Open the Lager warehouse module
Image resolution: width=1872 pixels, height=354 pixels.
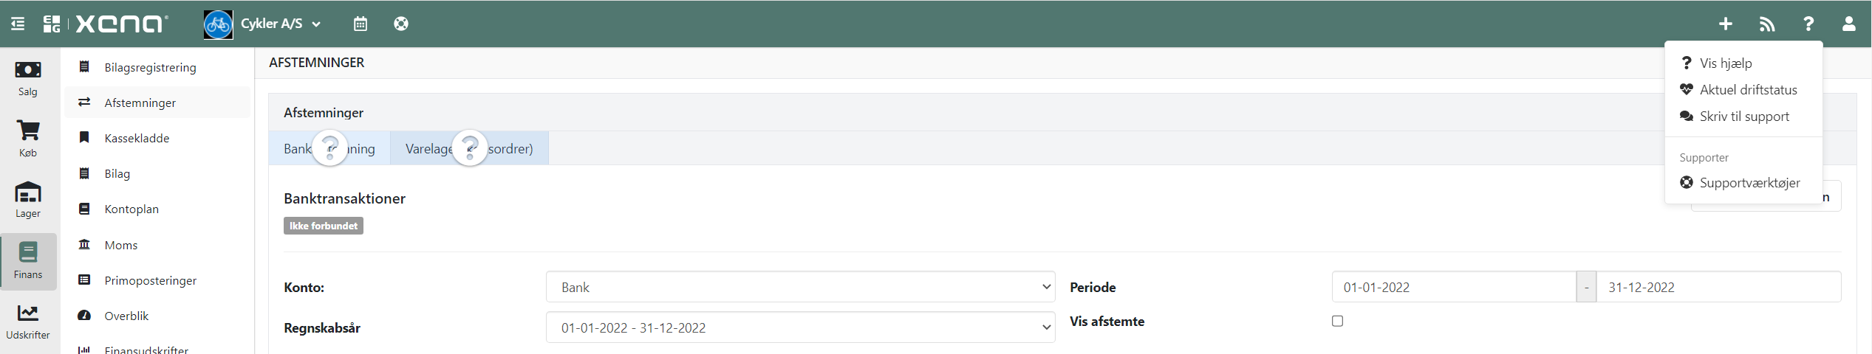28,200
